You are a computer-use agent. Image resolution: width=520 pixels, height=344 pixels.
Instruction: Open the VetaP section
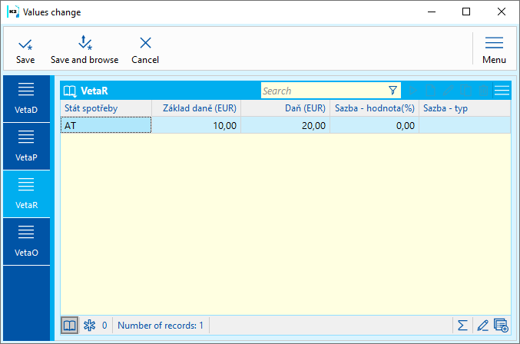pyautogui.click(x=26, y=145)
